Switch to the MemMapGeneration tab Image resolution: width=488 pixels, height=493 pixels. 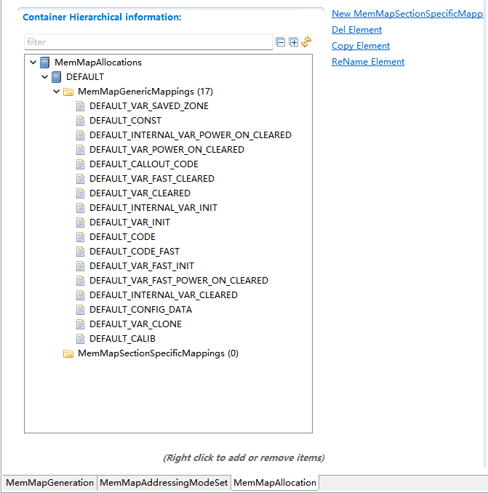[x=49, y=483]
